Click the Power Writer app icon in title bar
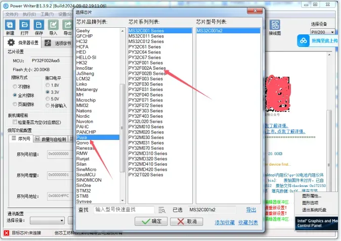The height and width of the screenshot is (241, 341). tap(6, 6)
